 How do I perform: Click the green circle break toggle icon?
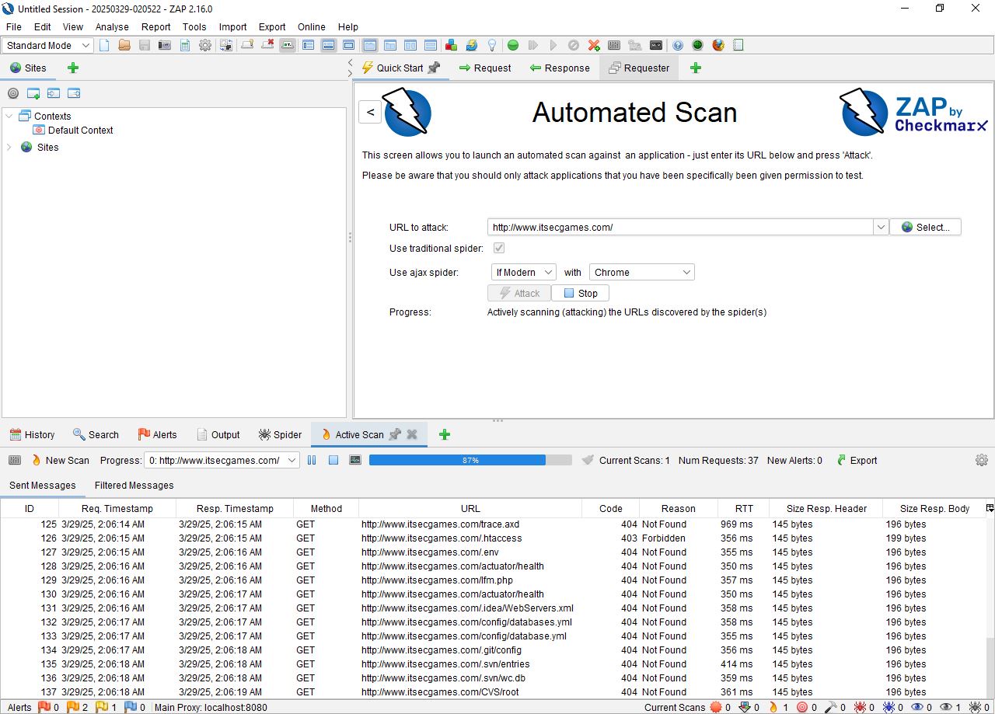(x=513, y=45)
